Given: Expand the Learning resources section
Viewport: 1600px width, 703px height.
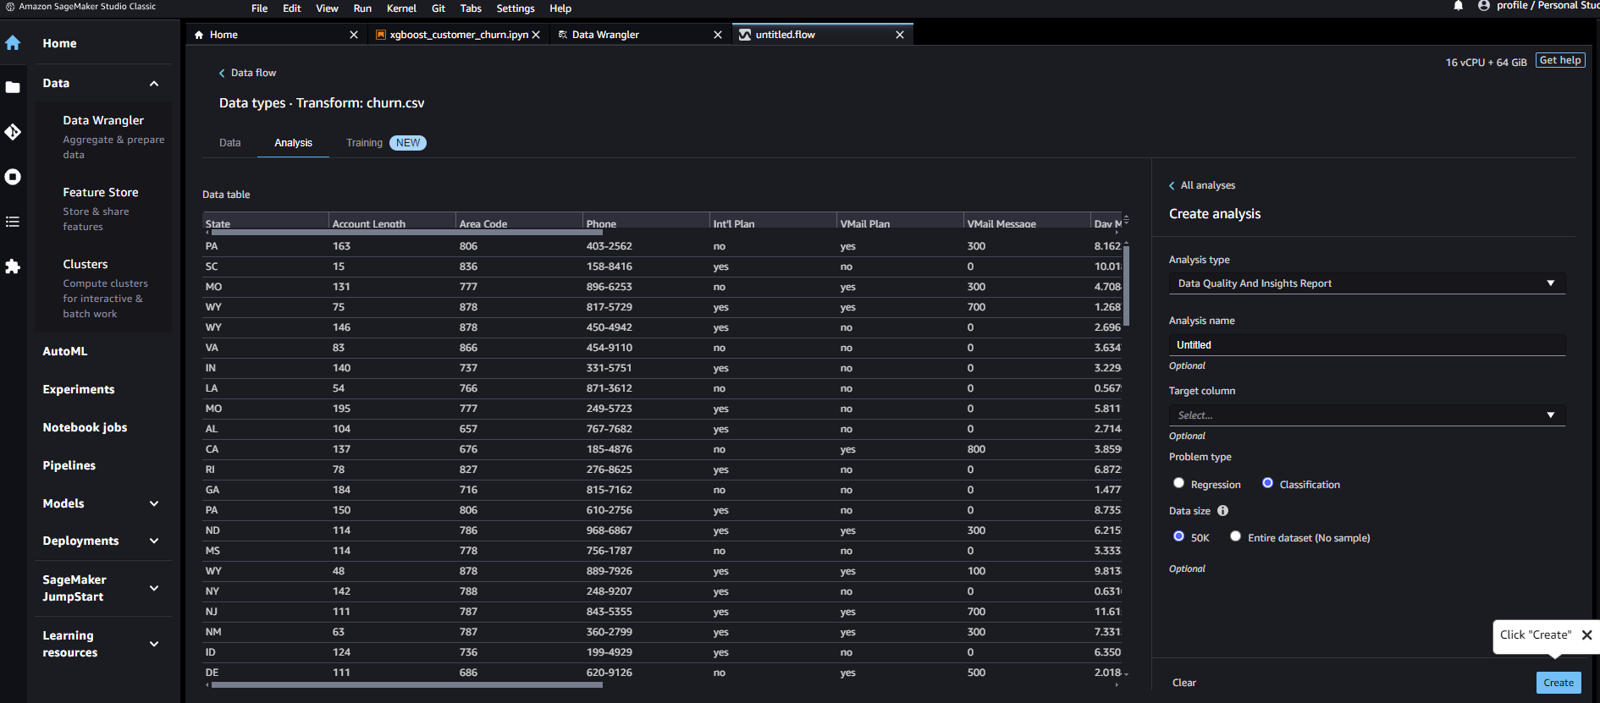Looking at the screenshot, I should coord(154,644).
